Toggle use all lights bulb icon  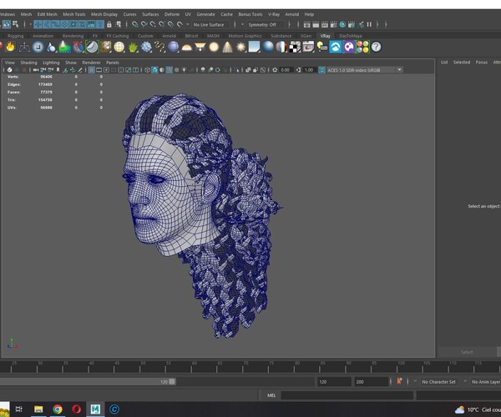pos(184,70)
